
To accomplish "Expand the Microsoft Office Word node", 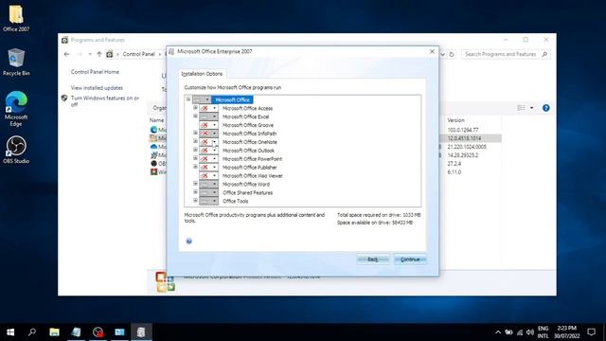I will (195, 184).
